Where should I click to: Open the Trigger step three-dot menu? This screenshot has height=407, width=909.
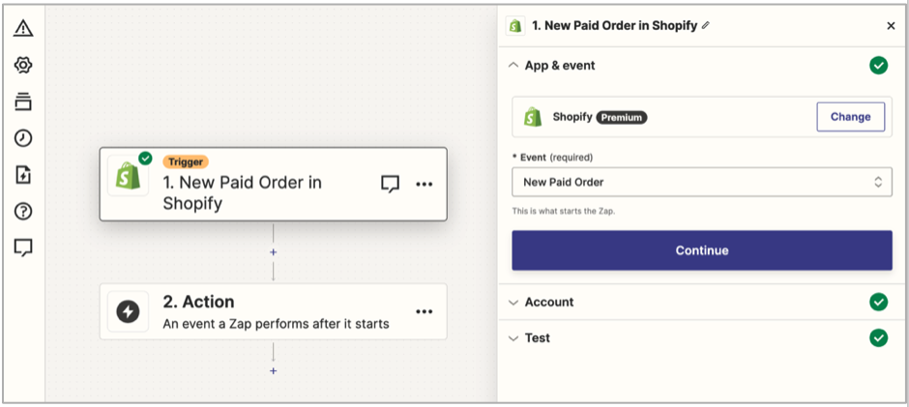(x=425, y=185)
